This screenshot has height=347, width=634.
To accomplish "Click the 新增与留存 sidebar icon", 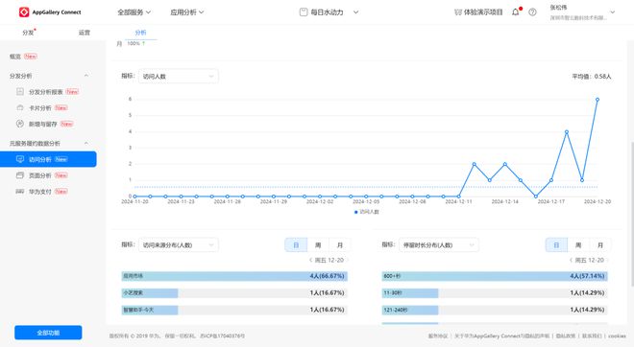I will click(20, 124).
